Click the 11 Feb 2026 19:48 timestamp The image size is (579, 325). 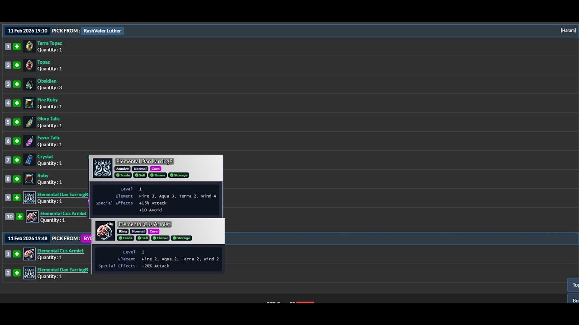(x=28, y=238)
